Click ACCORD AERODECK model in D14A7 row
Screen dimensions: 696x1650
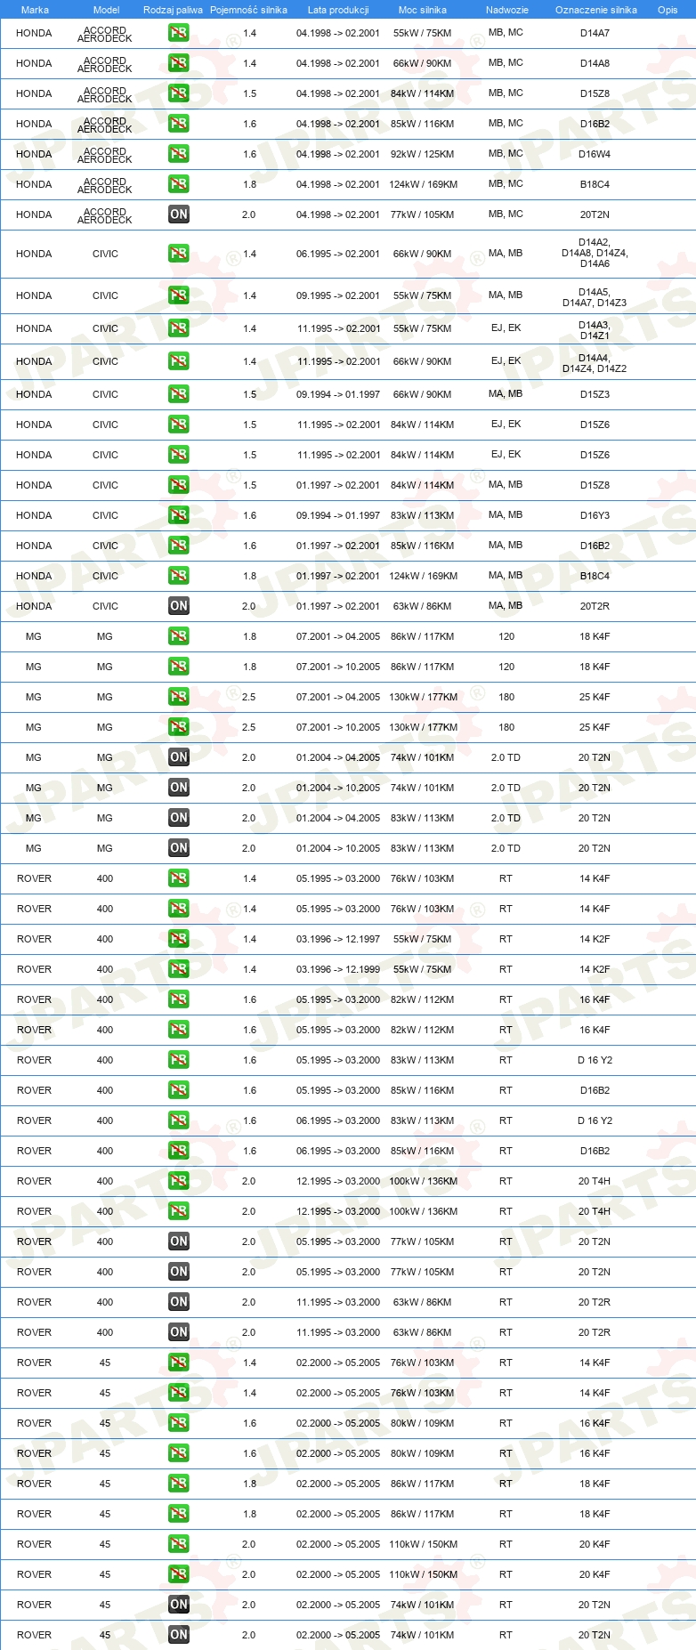click(105, 35)
